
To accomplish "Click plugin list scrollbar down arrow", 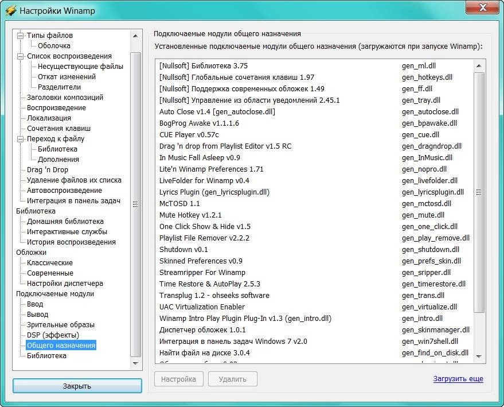I will [x=479, y=356].
